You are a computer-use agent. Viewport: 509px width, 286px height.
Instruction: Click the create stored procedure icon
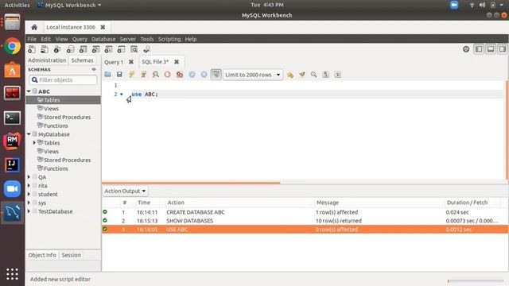pyautogui.click(x=108, y=49)
